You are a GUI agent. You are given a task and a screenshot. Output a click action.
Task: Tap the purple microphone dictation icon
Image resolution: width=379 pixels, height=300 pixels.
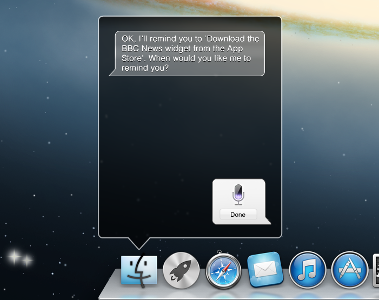pyautogui.click(x=238, y=195)
